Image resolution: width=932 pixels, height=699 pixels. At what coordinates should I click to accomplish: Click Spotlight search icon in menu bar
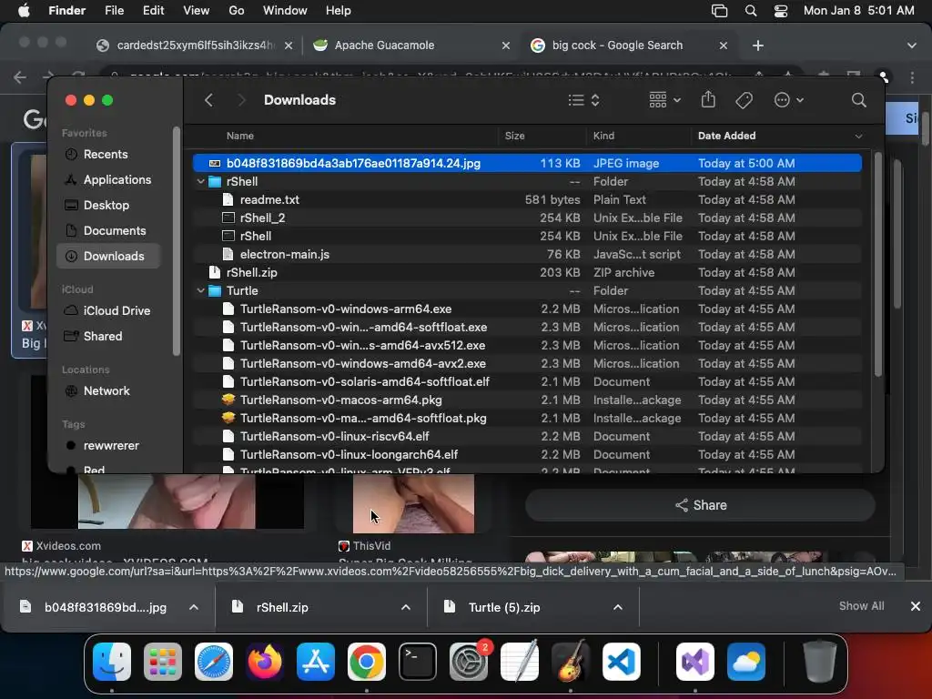click(x=751, y=11)
